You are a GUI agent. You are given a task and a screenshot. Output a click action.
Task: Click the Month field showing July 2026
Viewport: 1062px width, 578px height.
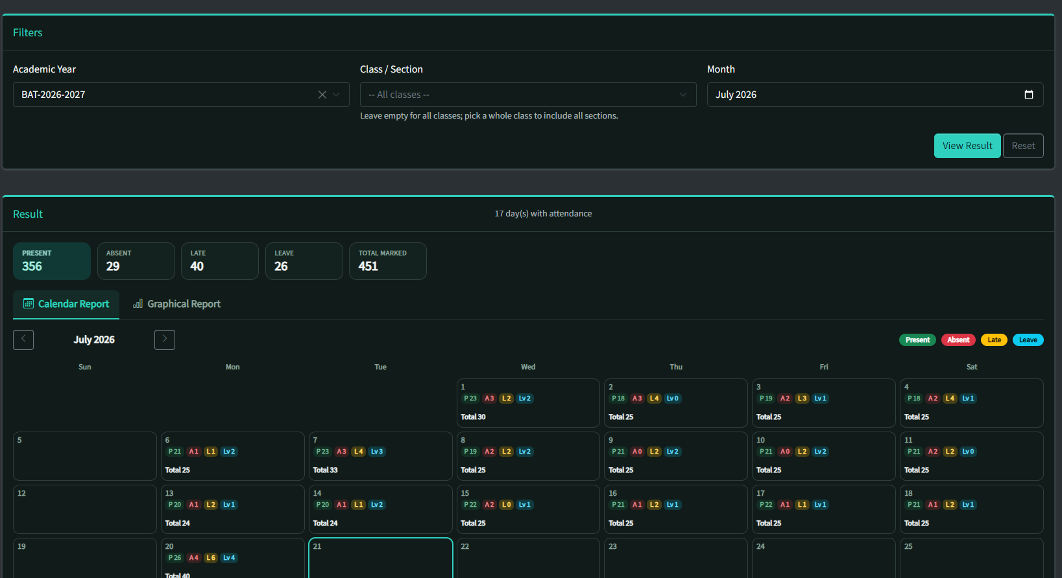[875, 95]
